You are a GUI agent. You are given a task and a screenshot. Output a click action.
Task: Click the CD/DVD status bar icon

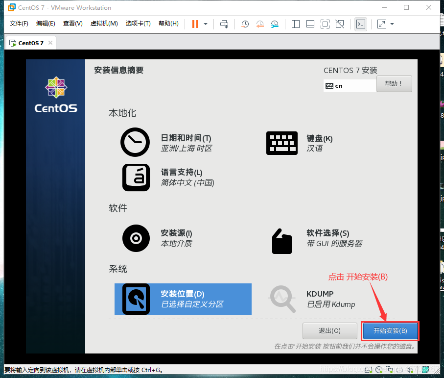(379, 370)
